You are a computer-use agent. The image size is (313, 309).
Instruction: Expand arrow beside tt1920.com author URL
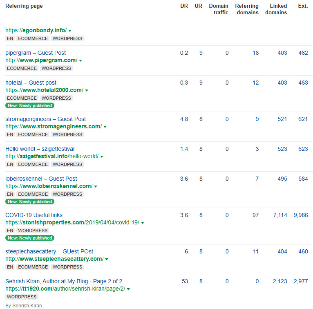click(x=128, y=289)
